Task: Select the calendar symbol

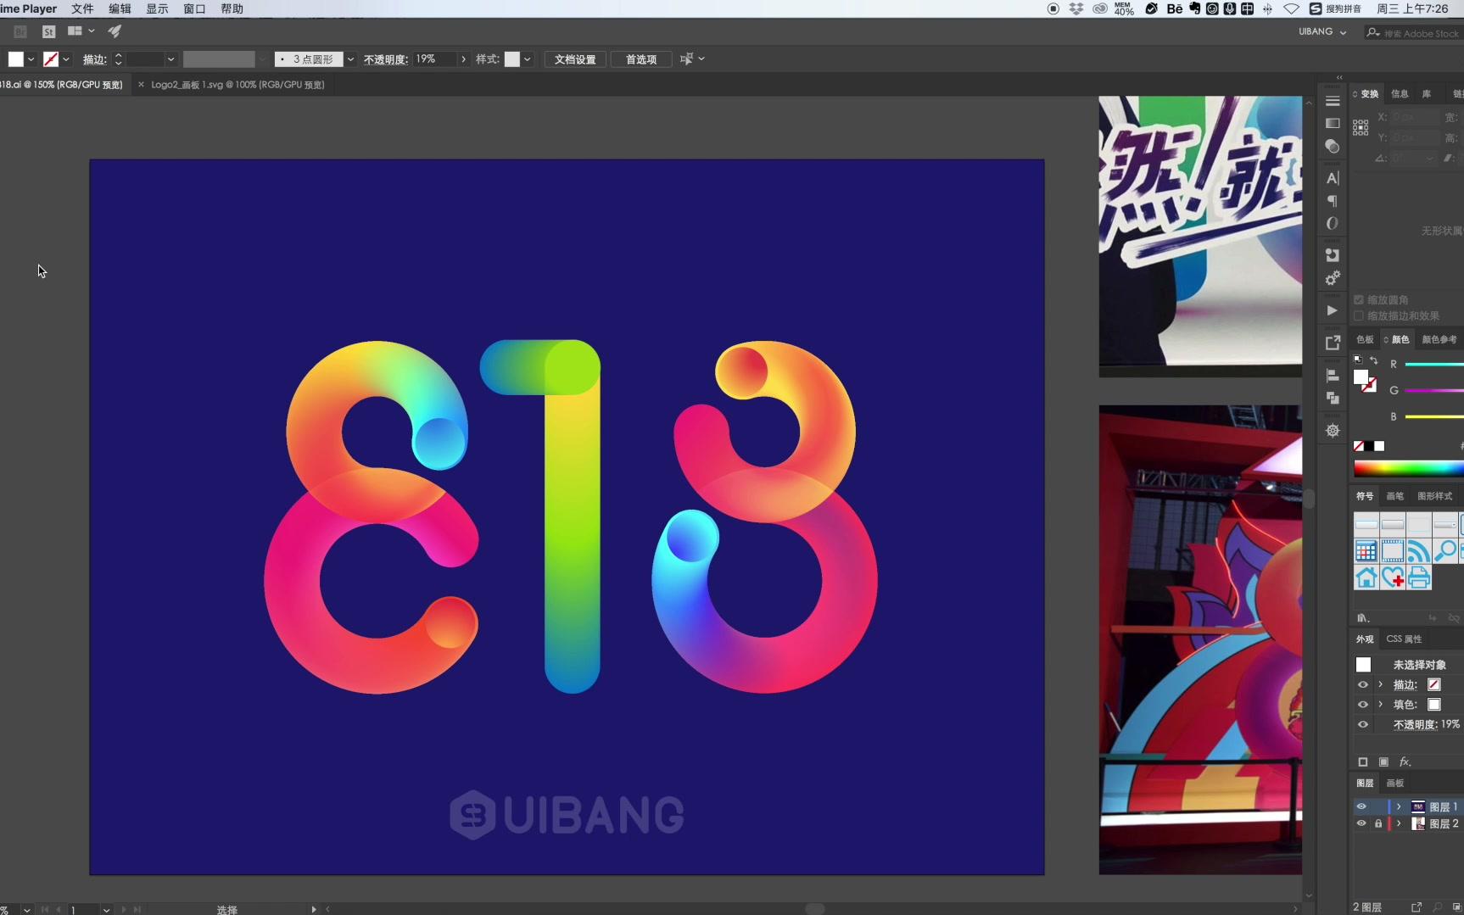Action: pyautogui.click(x=1366, y=551)
